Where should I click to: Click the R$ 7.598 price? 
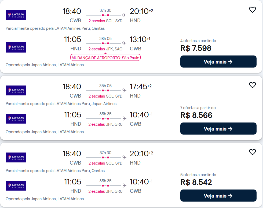[196, 48]
